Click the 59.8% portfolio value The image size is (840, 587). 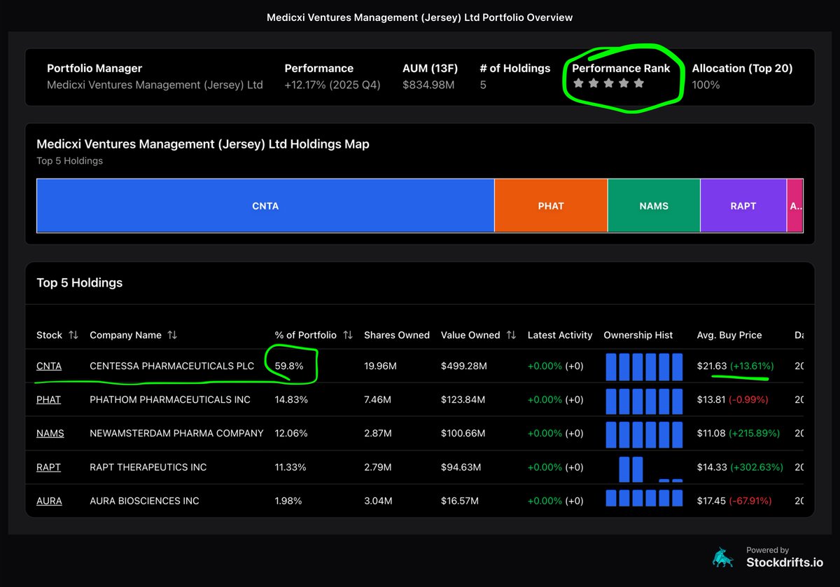coord(289,366)
